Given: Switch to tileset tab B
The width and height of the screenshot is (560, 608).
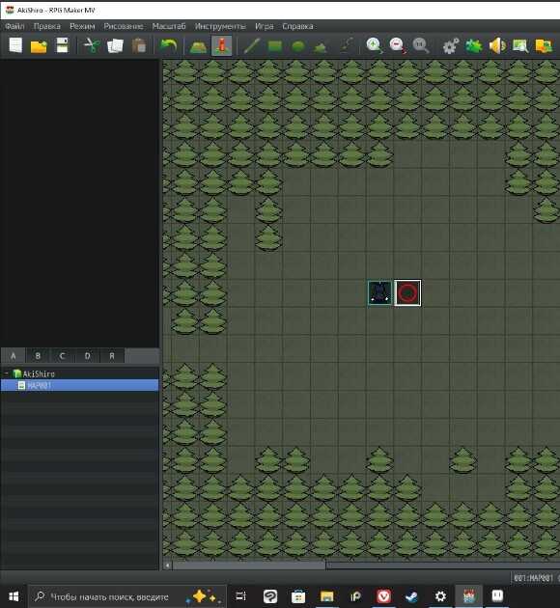Looking at the screenshot, I should (38, 355).
